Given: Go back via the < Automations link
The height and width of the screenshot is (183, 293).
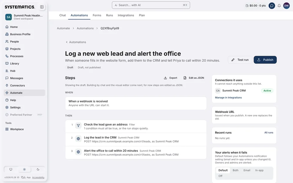Looking at the screenshot, I should (x=76, y=42).
